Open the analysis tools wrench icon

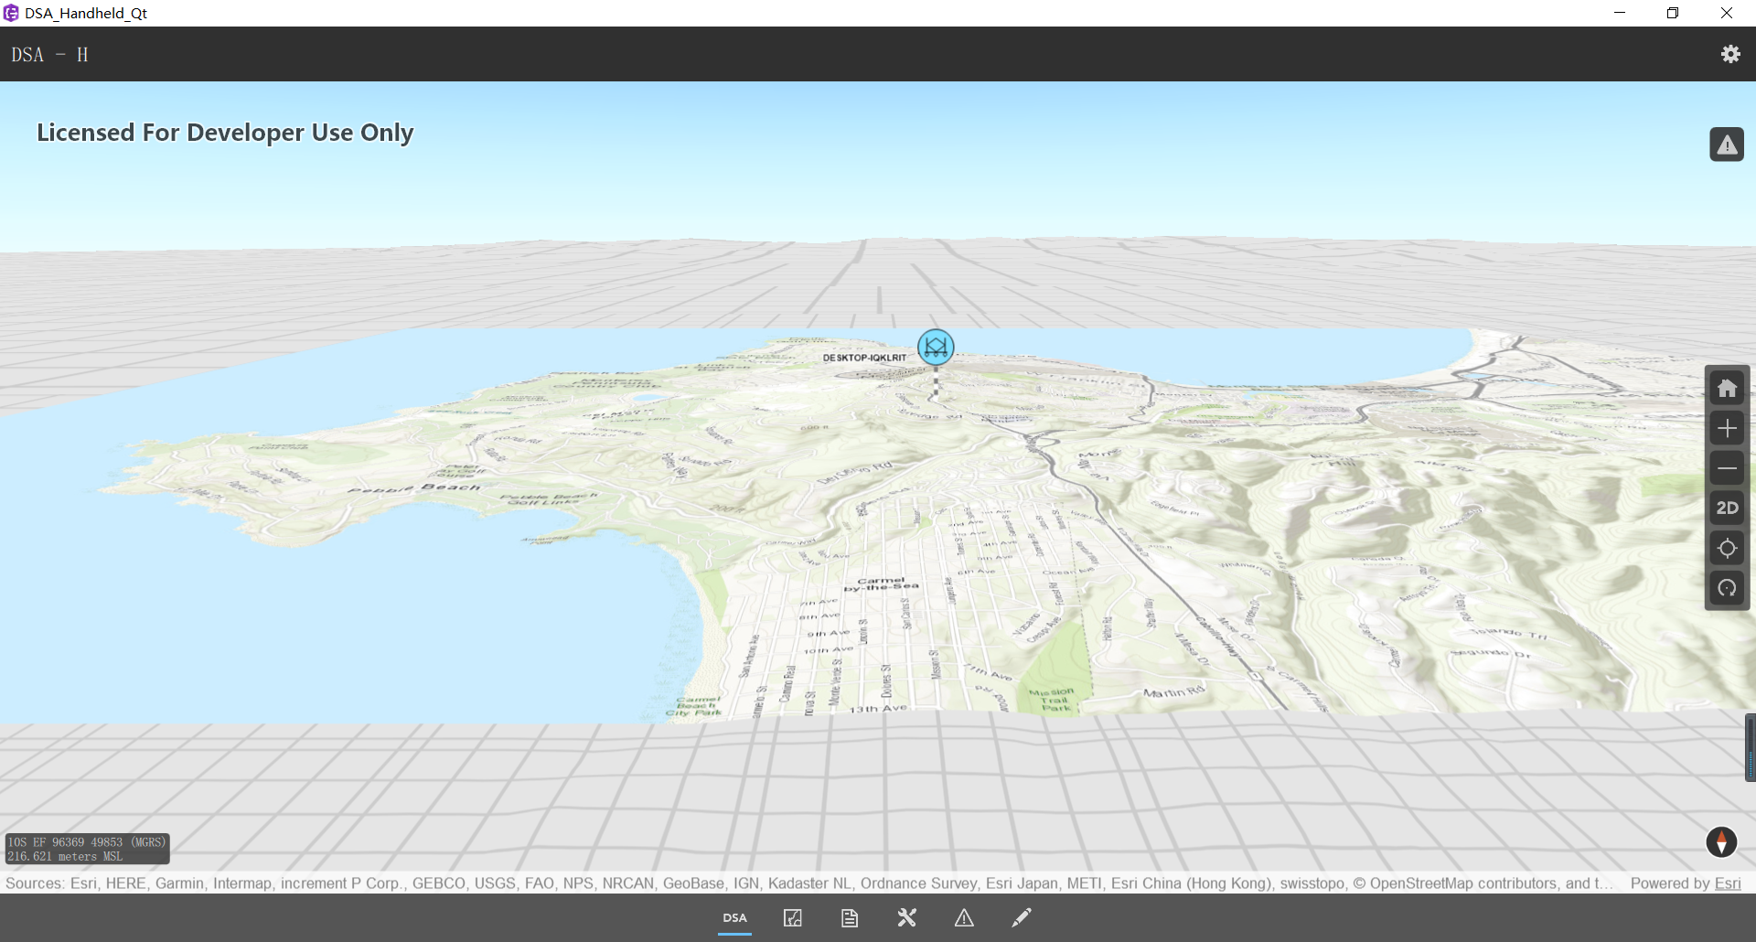pos(906,918)
